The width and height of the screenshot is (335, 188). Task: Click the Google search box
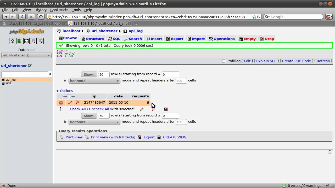(296, 17)
